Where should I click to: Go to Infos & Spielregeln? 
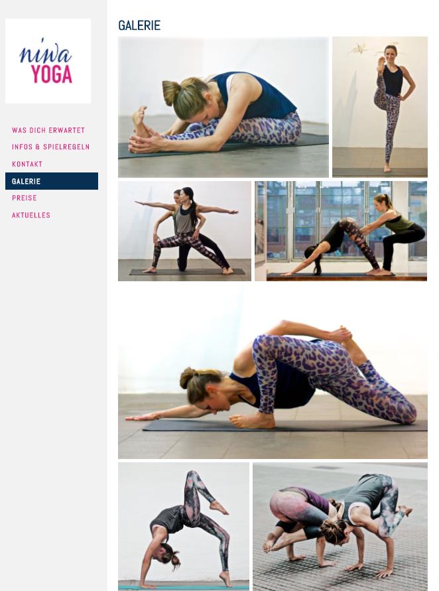50,147
